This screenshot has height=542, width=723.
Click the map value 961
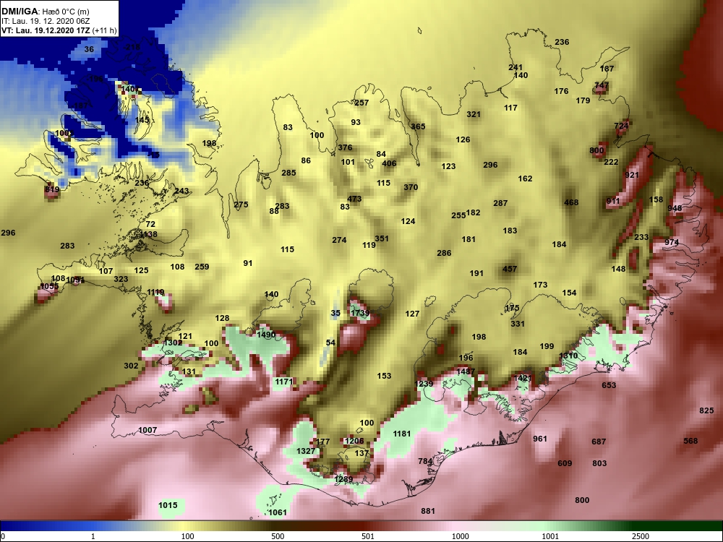click(x=540, y=439)
